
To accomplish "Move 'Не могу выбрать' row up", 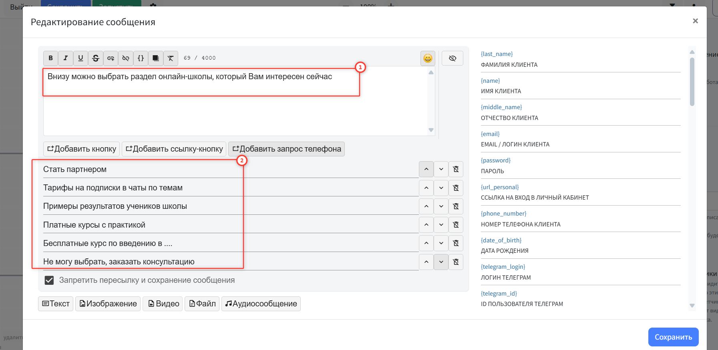I will point(426,262).
